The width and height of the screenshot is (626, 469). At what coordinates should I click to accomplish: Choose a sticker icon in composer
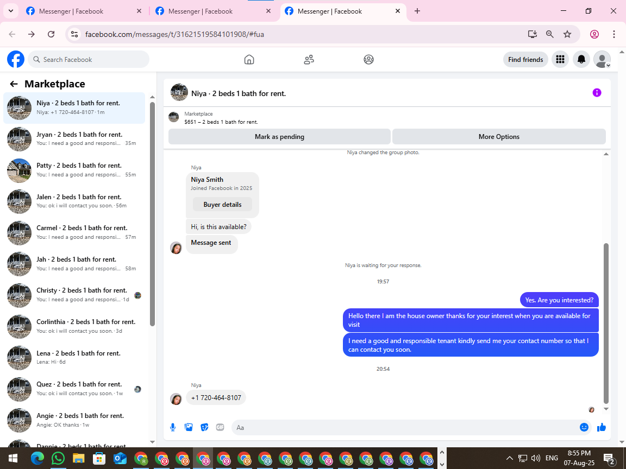204,428
